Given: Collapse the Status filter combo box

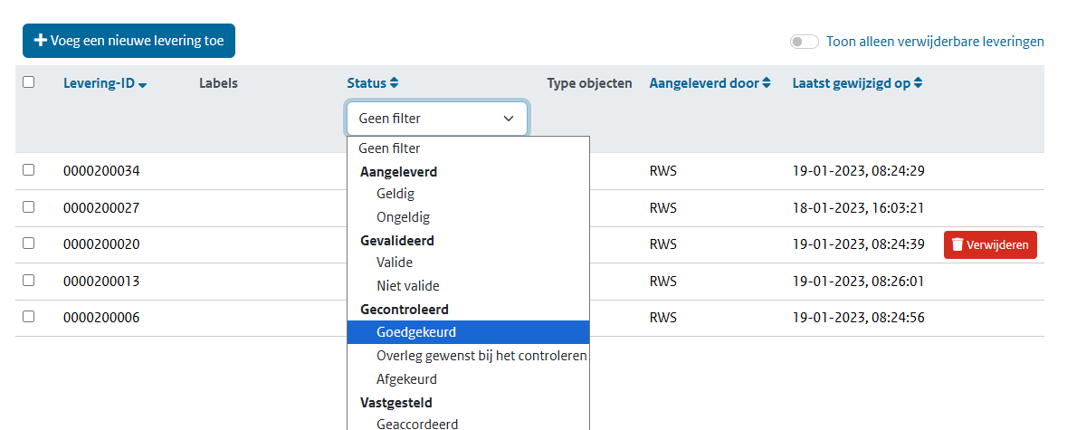Looking at the screenshot, I should [436, 119].
